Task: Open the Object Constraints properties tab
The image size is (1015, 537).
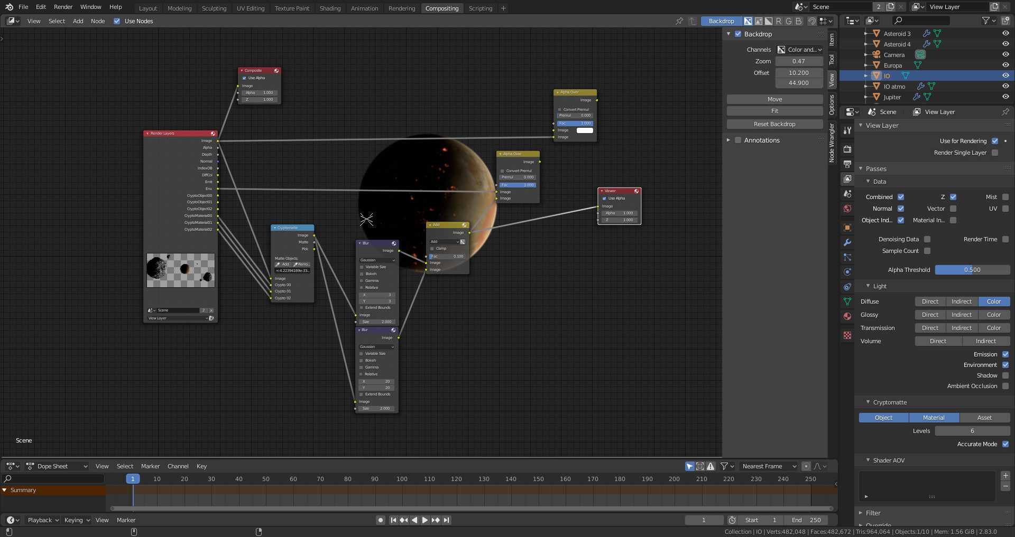Action: [x=847, y=287]
